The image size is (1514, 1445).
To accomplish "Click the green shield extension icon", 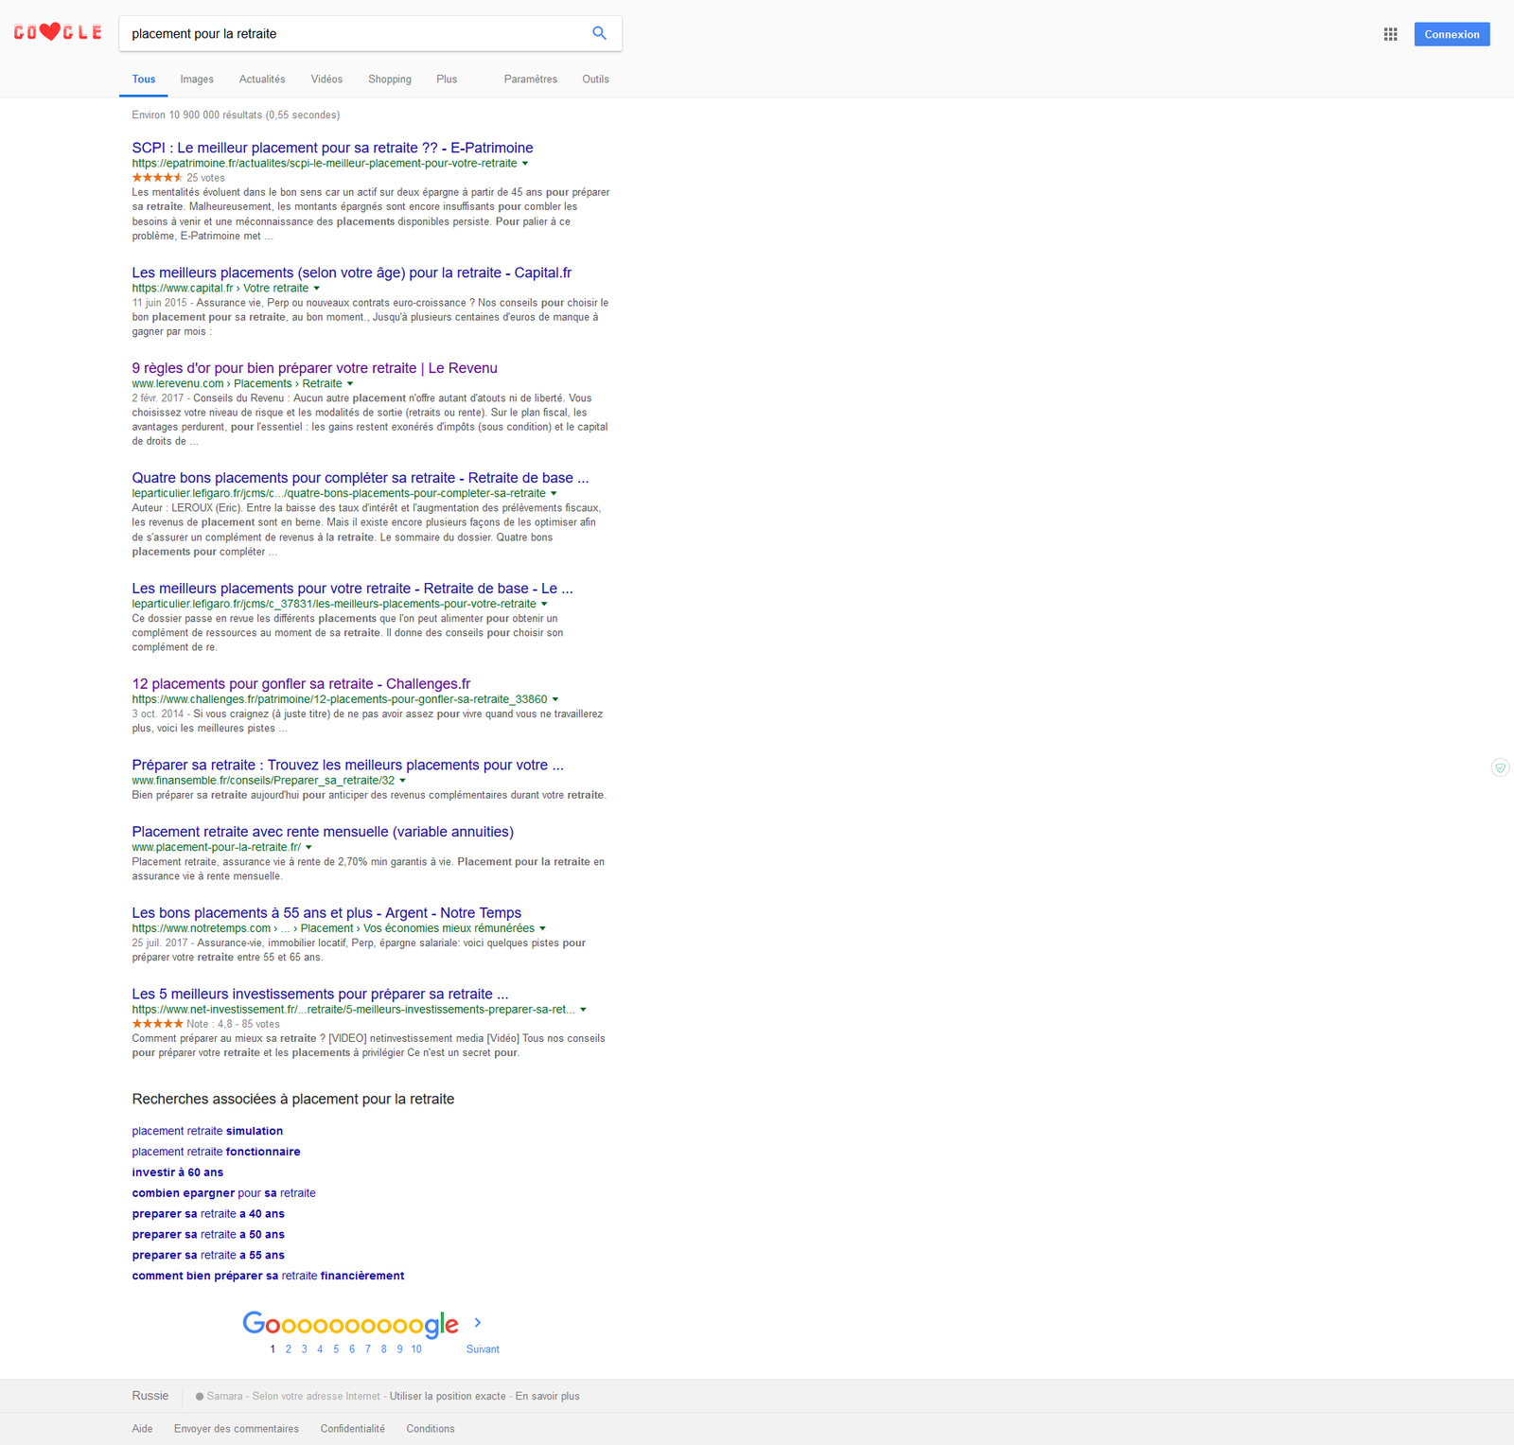I will click(x=1500, y=767).
